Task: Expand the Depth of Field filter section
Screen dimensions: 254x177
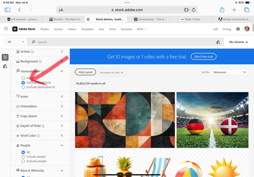Action: (62, 126)
